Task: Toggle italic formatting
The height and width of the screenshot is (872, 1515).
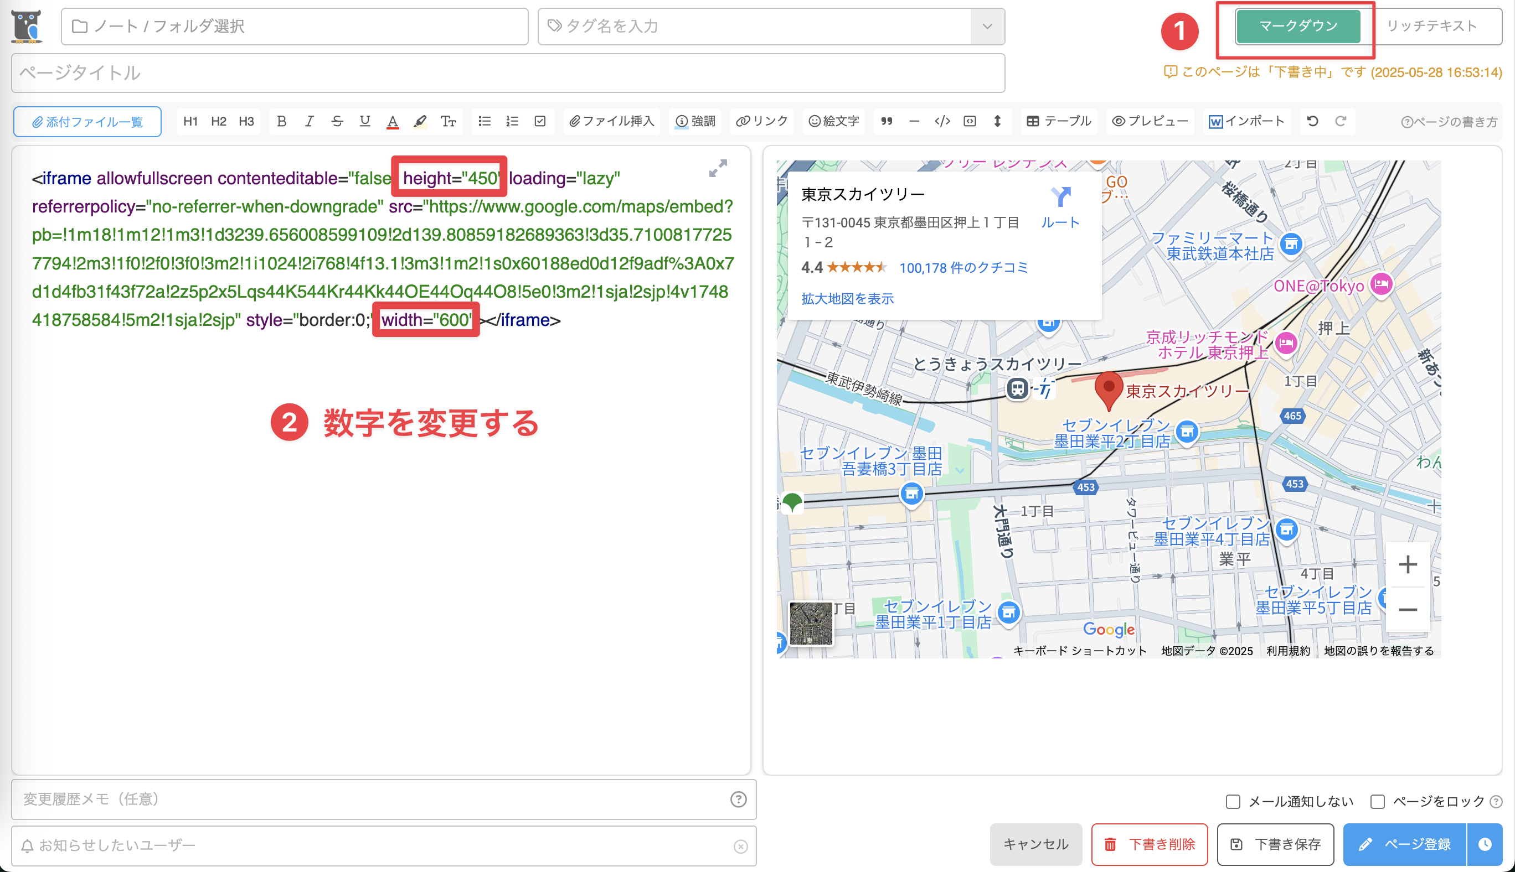Action: click(309, 122)
